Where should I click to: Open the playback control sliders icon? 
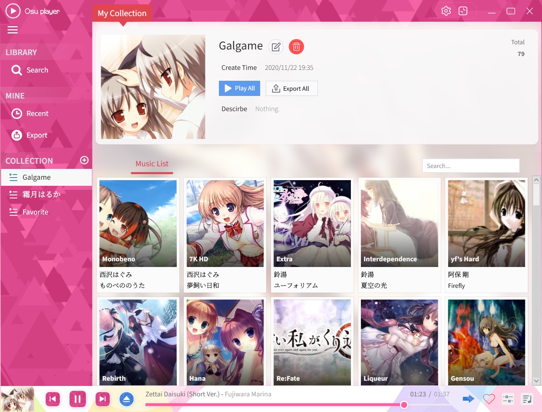(x=508, y=399)
